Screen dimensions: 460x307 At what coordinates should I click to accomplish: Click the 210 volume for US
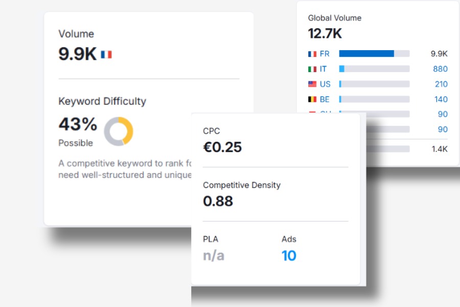pos(440,84)
